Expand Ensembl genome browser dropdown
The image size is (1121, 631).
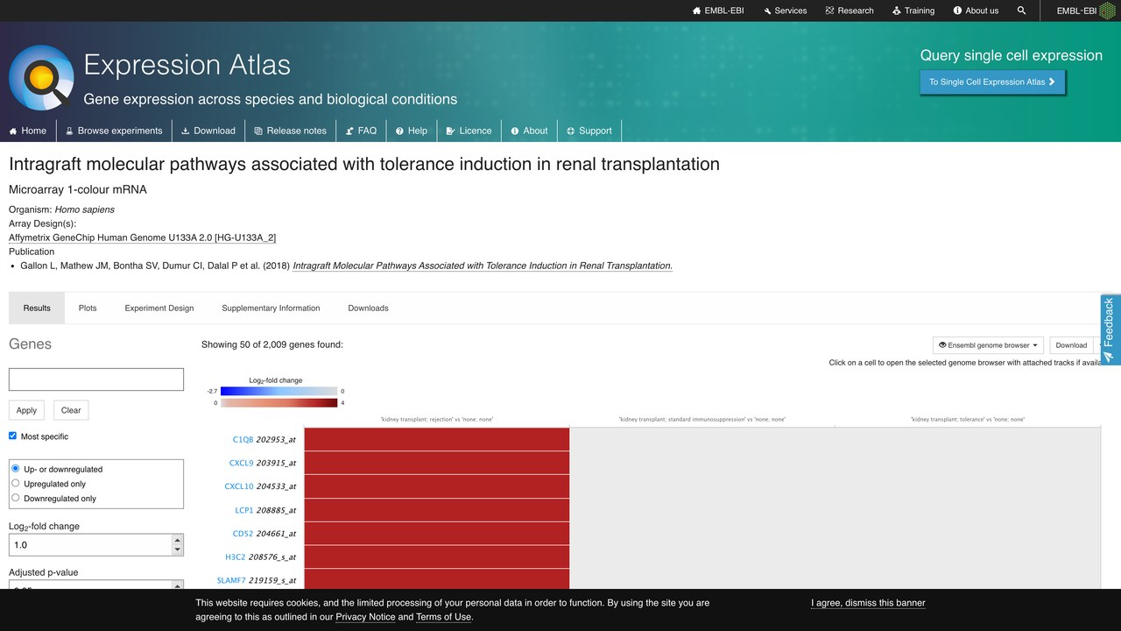coord(988,345)
